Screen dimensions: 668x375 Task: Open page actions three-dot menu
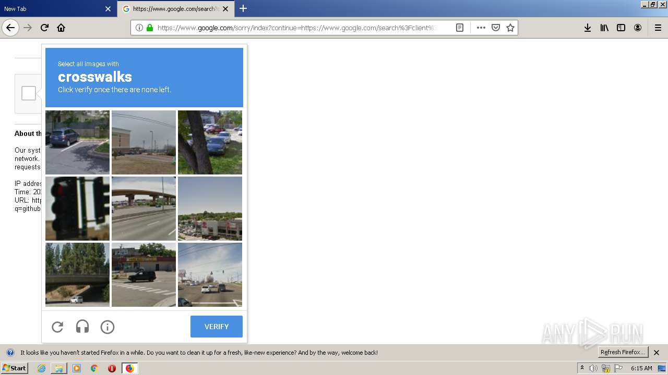481,28
